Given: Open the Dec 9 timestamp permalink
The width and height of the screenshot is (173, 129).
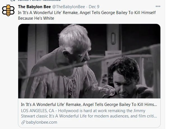Looking at the screenshot, I should point(94,7).
